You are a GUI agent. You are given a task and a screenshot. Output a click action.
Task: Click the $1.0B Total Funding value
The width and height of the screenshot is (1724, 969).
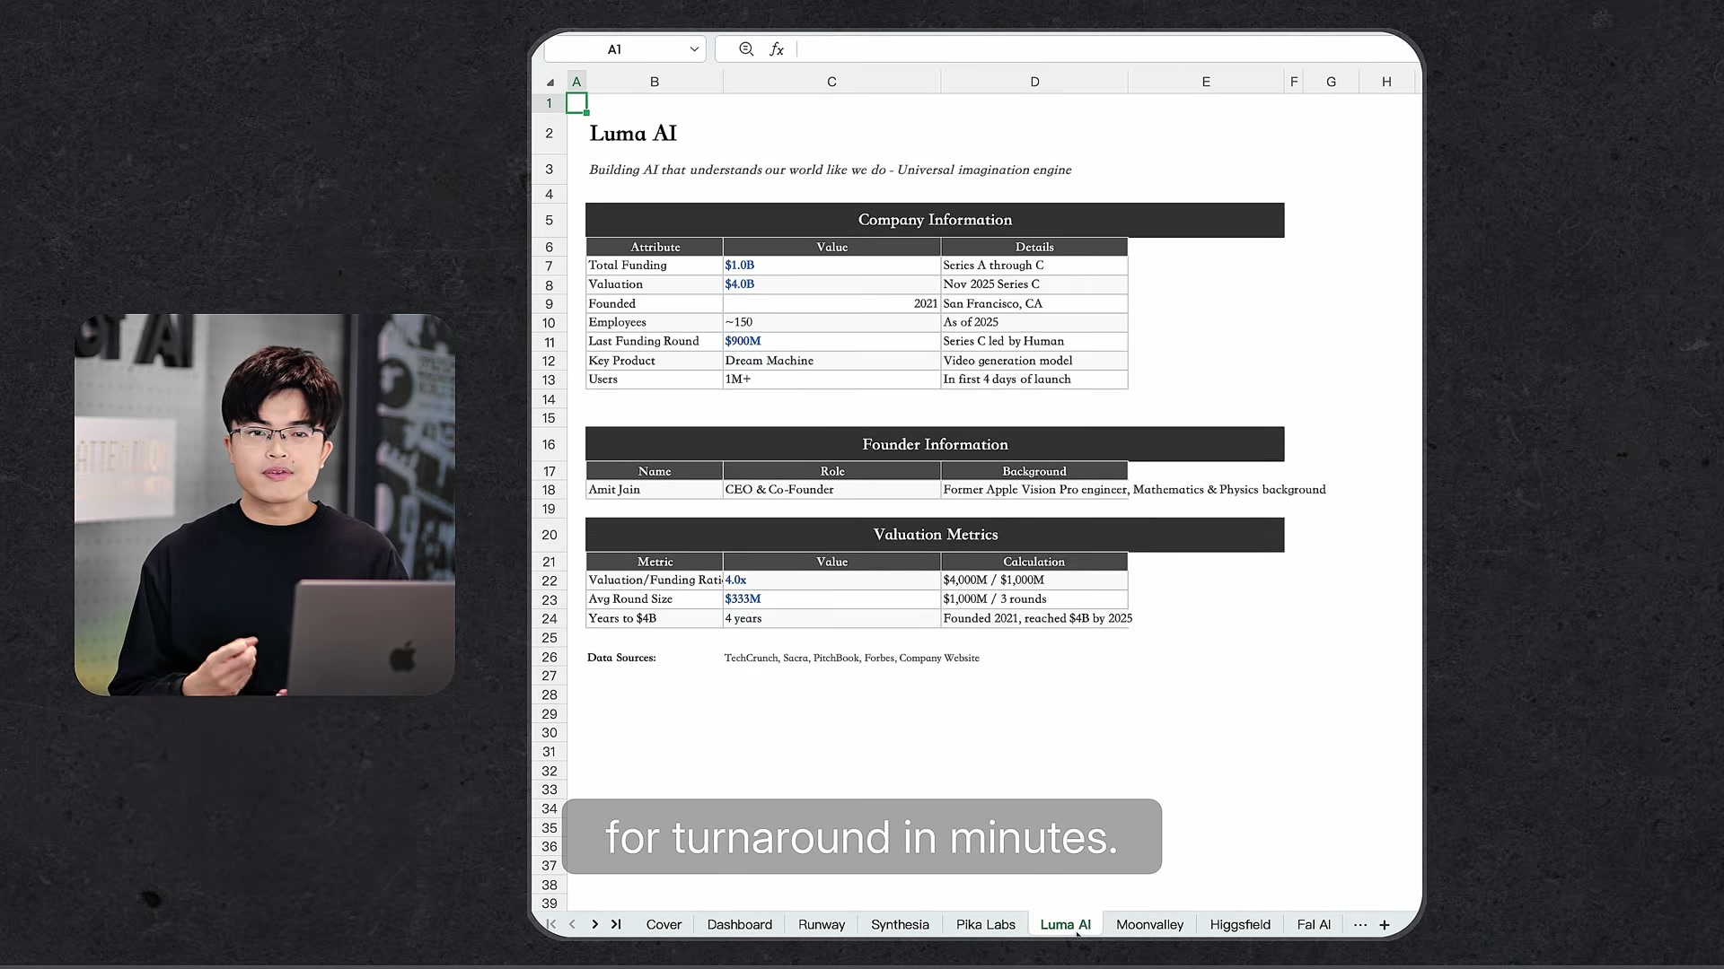(x=831, y=266)
